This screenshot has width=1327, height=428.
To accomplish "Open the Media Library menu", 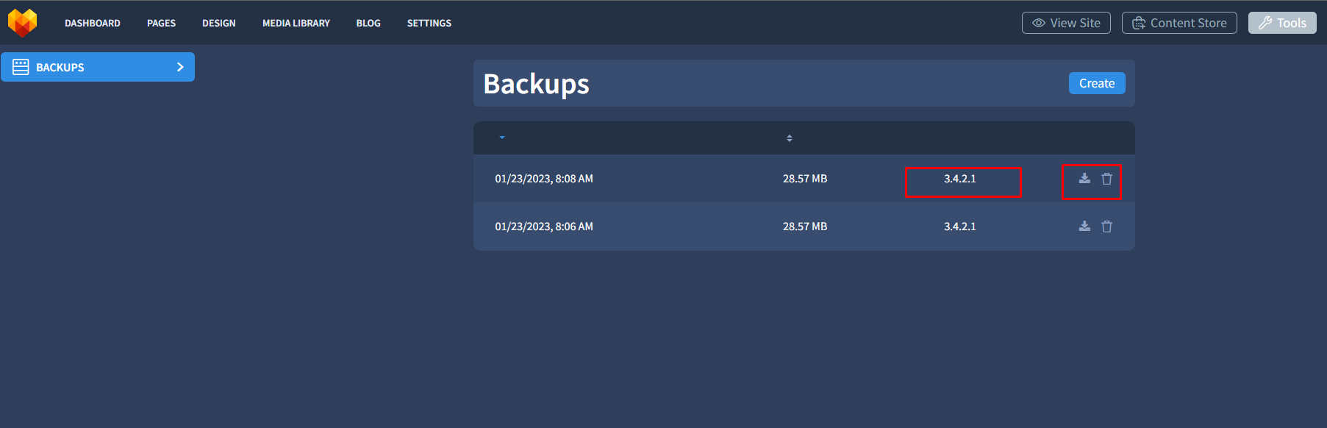I will (x=296, y=24).
